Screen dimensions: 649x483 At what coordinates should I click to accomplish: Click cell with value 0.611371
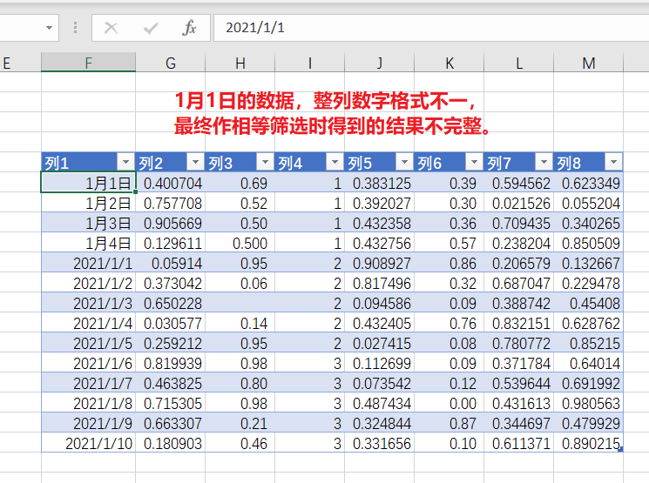(518, 443)
